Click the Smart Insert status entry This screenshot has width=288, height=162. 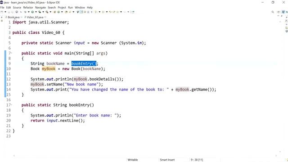pyautogui.click(x=167, y=160)
